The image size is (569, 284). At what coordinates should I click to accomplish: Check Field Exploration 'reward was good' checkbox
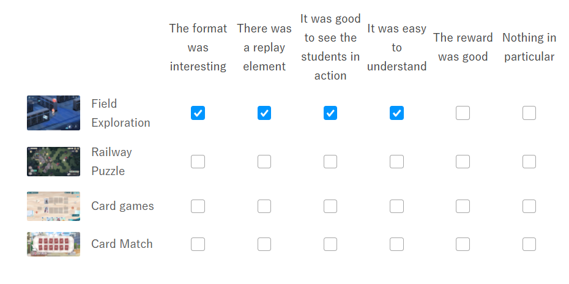pos(463,113)
